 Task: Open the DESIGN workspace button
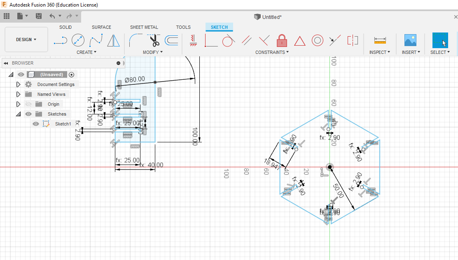(x=26, y=39)
